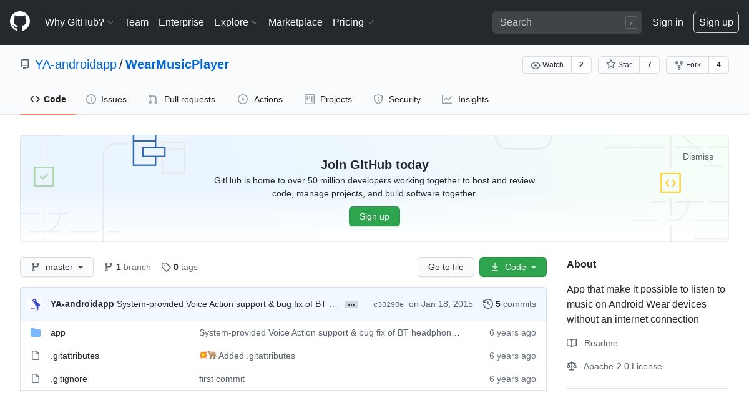This screenshot has width=749, height=393.
Task: Switch to the Pull requests tab
Action: [182, 99]
